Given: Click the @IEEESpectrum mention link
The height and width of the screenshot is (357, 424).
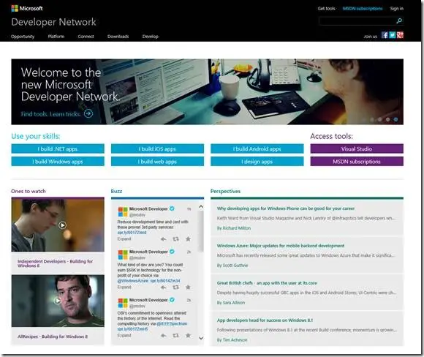Looking at the screenshot, I should 172,323.
